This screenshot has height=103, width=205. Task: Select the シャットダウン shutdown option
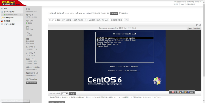coord(69,14)
